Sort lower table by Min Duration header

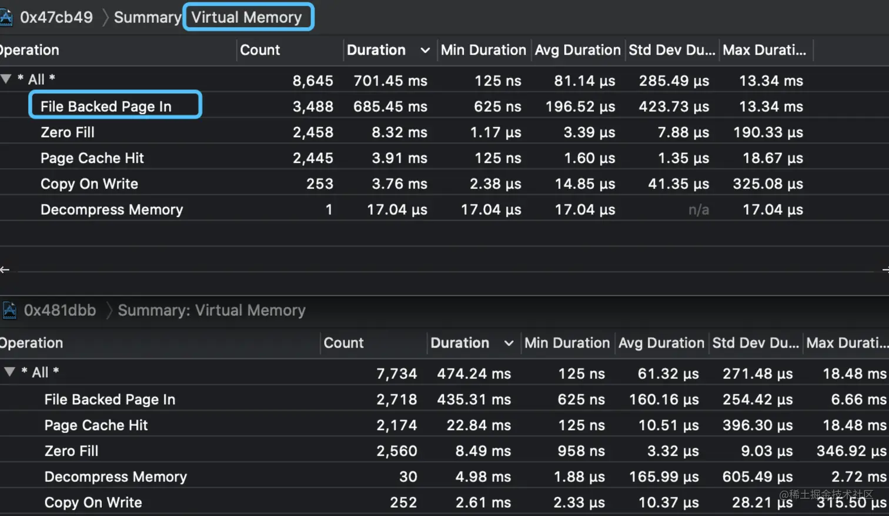(x=567, y=343)
